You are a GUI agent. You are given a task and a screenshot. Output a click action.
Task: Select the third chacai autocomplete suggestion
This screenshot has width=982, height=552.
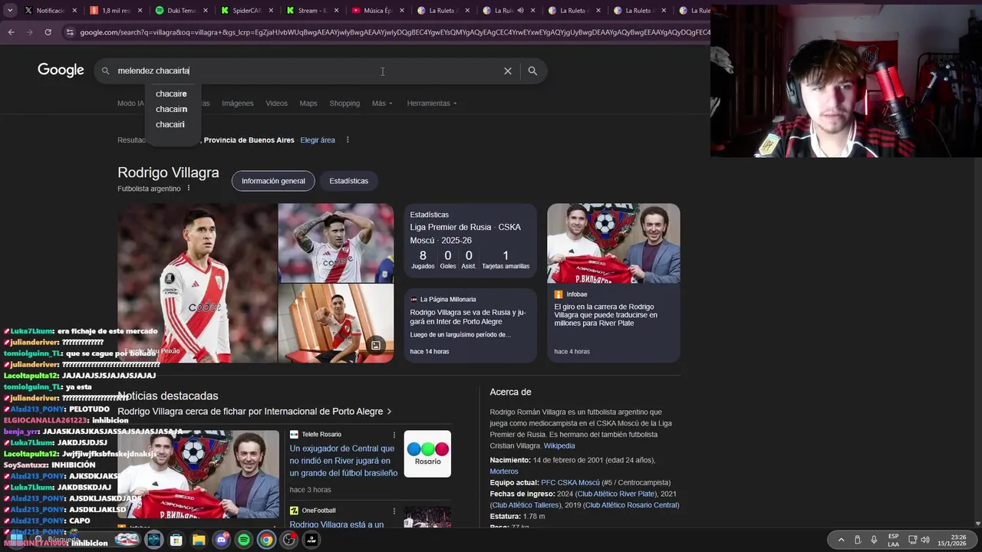pyautogui.click(x=170, y=124)
